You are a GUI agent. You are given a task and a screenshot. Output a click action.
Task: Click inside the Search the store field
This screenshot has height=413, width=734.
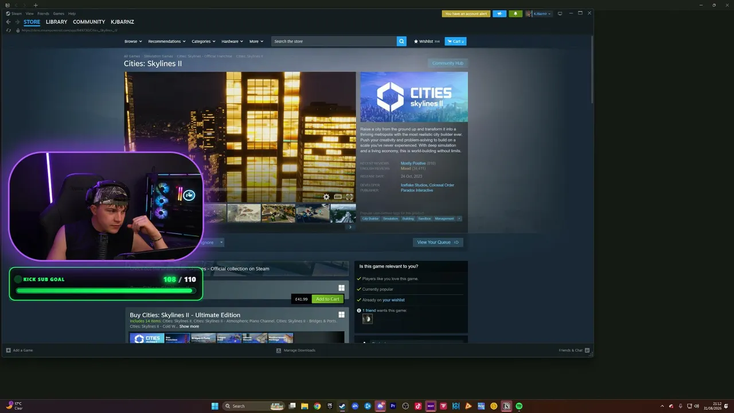tap(334, 41)
